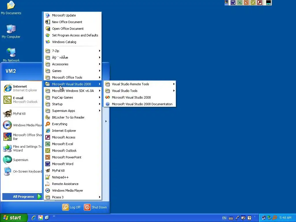The image size is (296, 222).
Task: Expand the Accessories program folder
Action: [x=73, y=64]
